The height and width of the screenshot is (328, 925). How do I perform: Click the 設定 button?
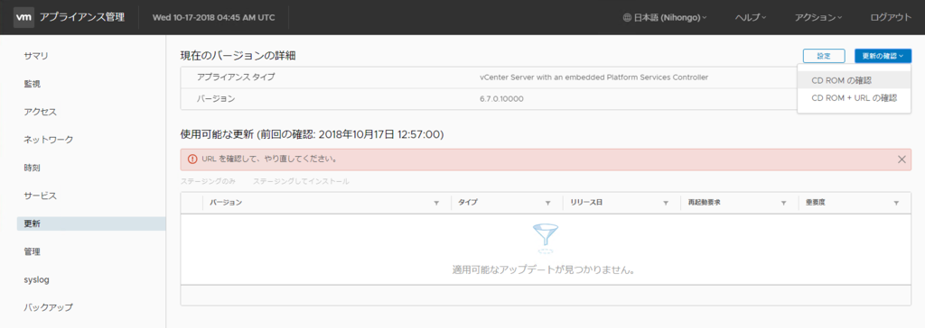(x=824, y=56)
